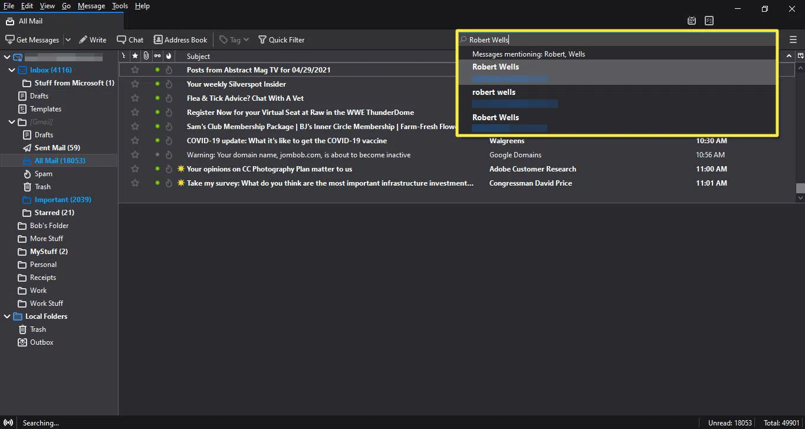
Task: Toggle read status of Google Domains warning
Action: click(x=157, y=155)
